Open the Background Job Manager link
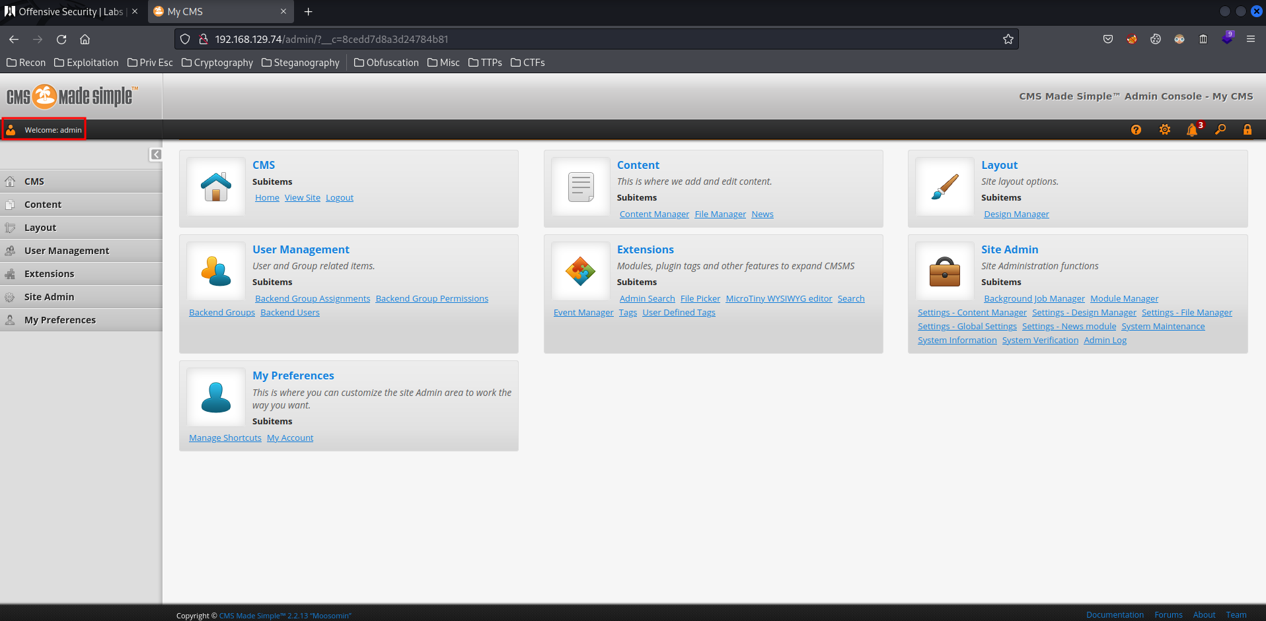This screenshot has width=1266, height=621. coord(1034,299)
